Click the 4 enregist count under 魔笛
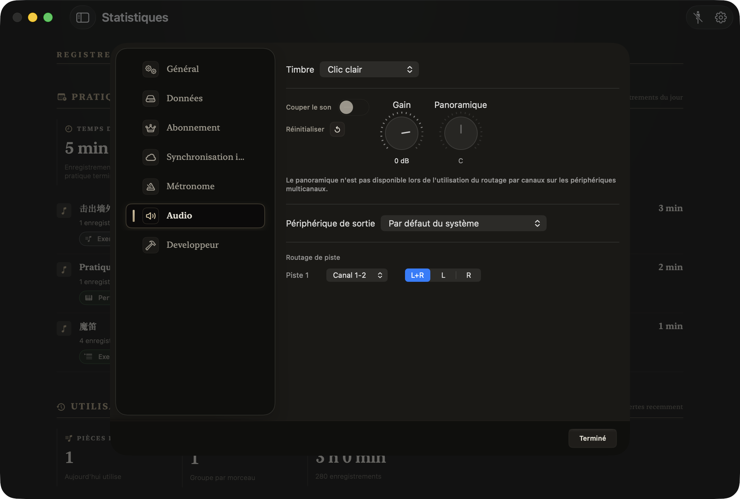740x499 pixels. click(x=95, y=341)
